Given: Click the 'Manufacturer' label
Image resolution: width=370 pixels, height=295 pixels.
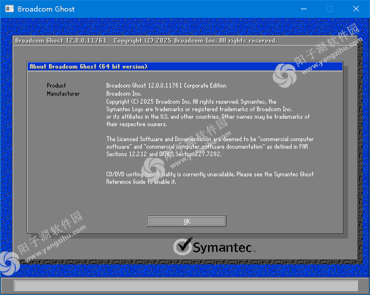Looking at the screenshot, I should (x=63, y=94).
